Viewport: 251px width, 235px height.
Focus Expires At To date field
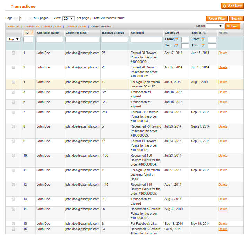212,46
